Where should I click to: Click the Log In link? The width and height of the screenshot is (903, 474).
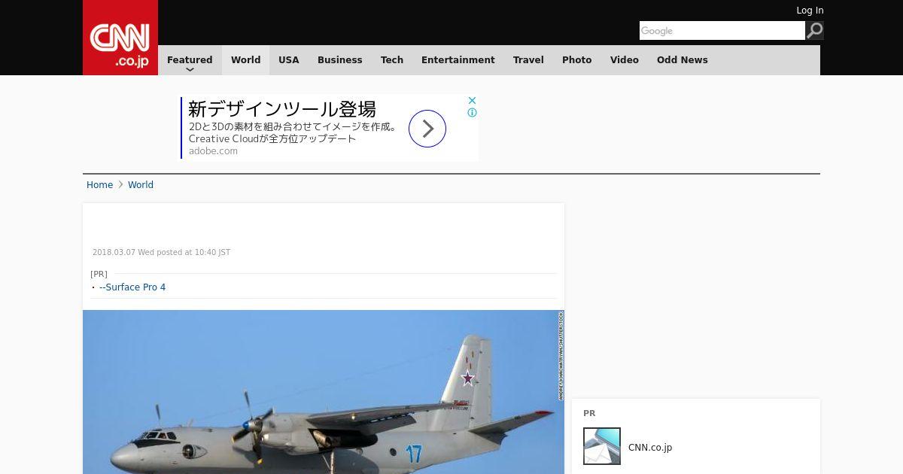(x=810, y=11)
